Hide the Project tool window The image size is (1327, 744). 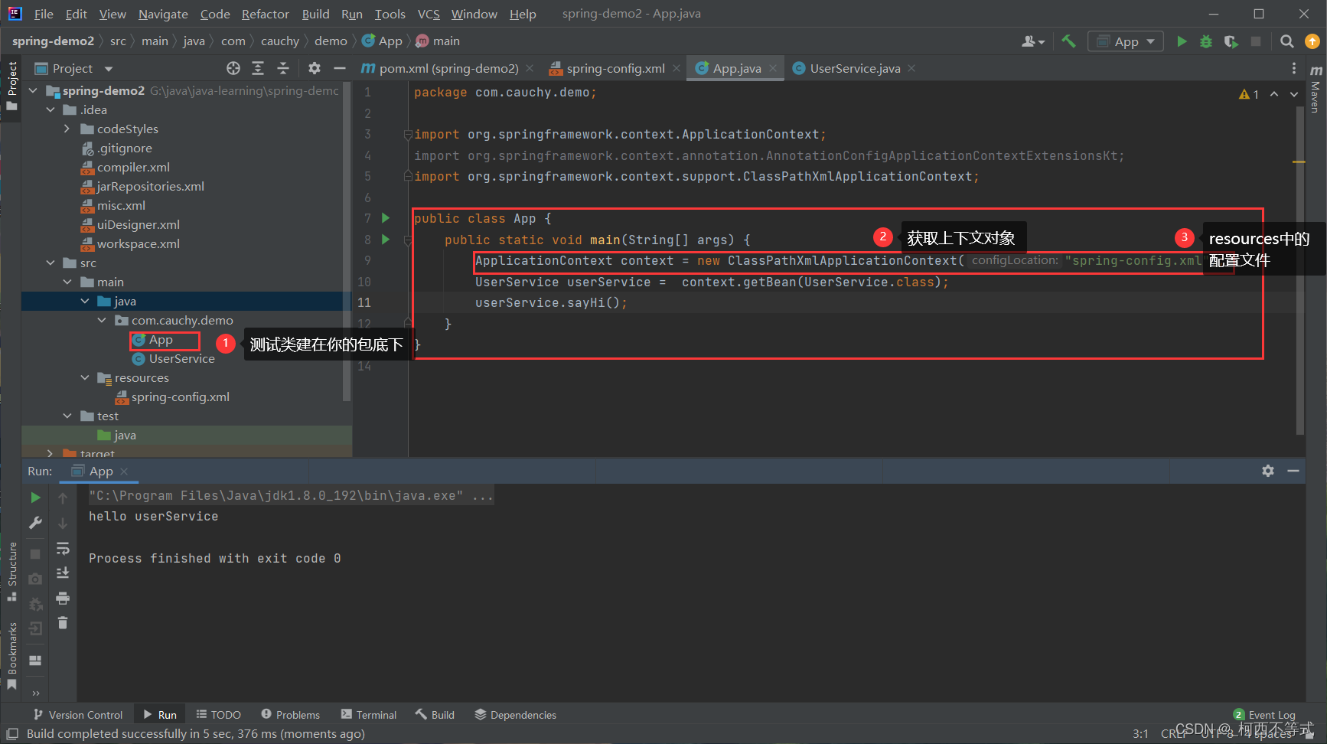click(340, 68)
